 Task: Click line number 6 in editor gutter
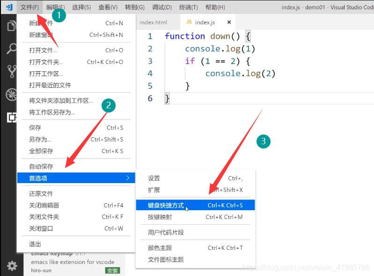pyautogui.click(x=150, y=98)
